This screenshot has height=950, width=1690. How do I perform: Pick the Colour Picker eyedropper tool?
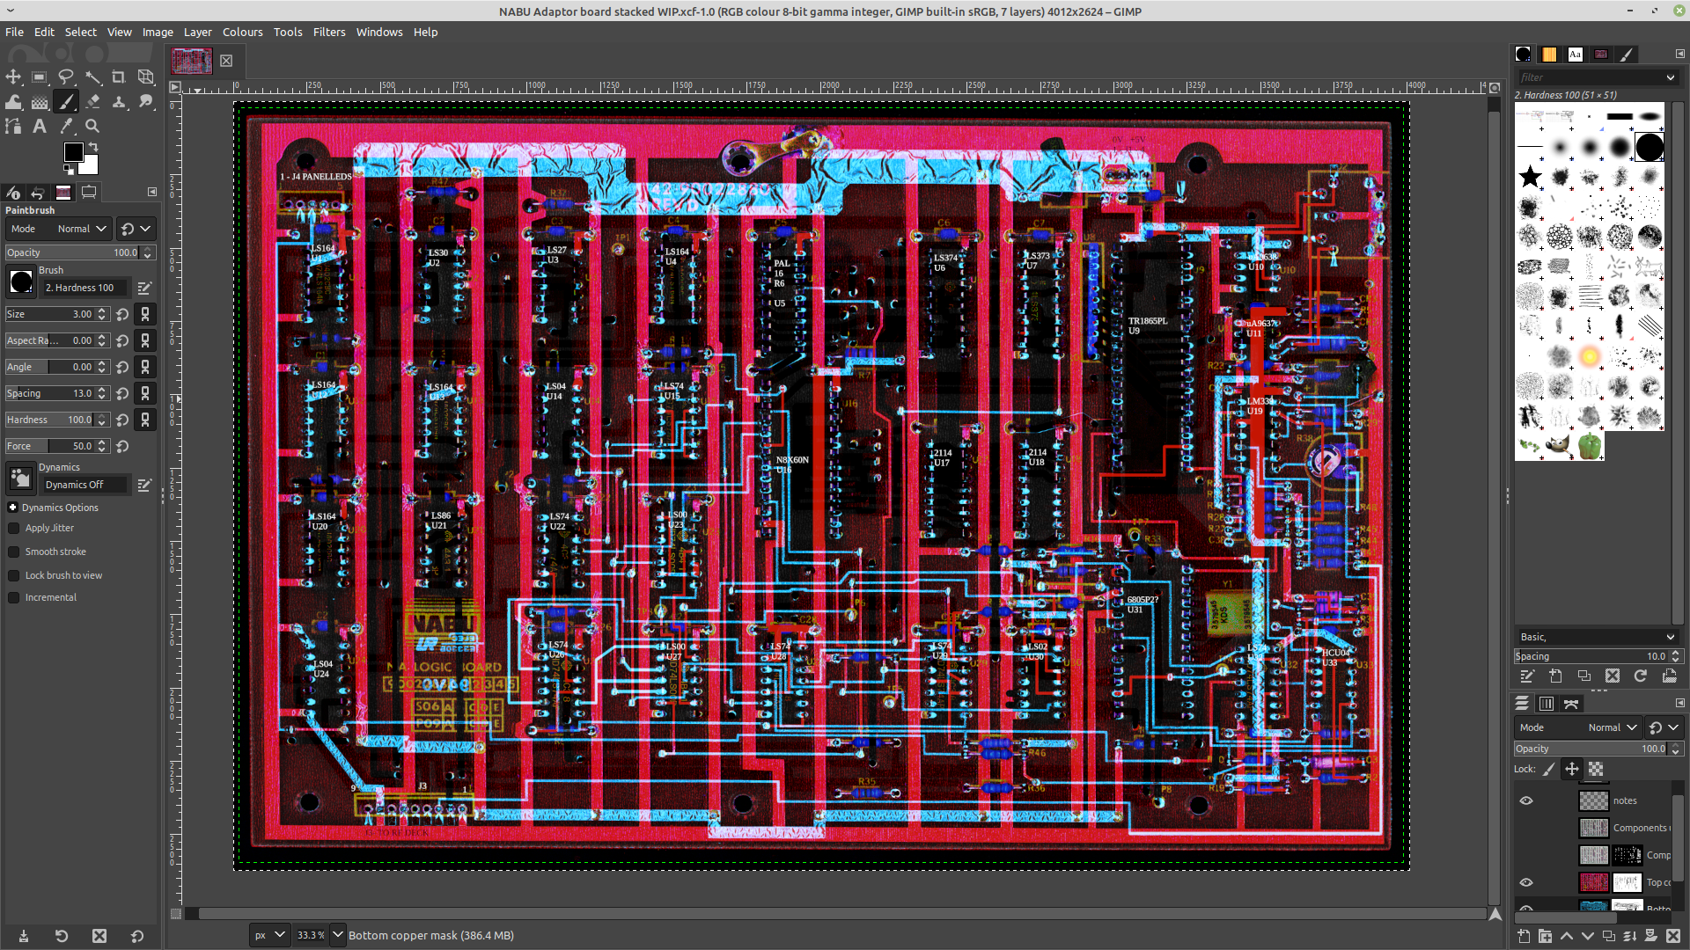tap(66, 127)
